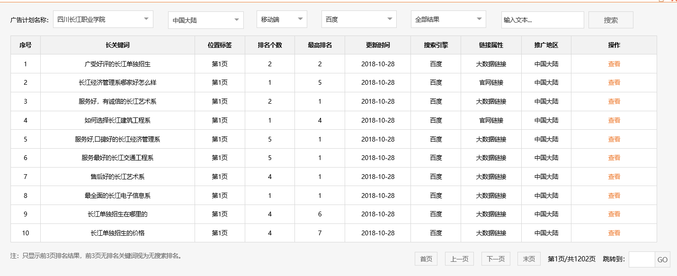
Task: Click the 上一页 previous page button
Action: click(458, 258)
